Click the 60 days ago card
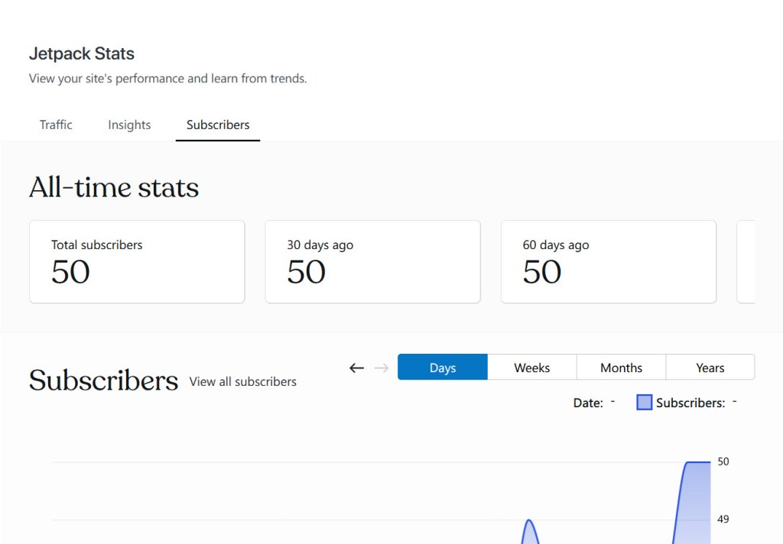Screen dimensions: 783x544 click(x=608, y=262)
